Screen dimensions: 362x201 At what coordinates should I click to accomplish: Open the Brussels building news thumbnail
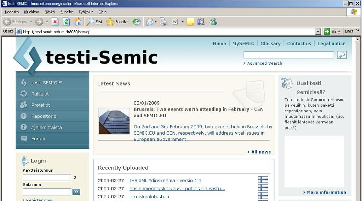114,121
